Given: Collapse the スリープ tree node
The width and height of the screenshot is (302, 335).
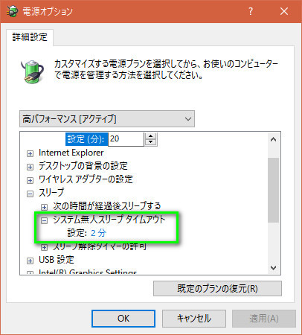Looking at the screenshot, I should click(30, 194).
